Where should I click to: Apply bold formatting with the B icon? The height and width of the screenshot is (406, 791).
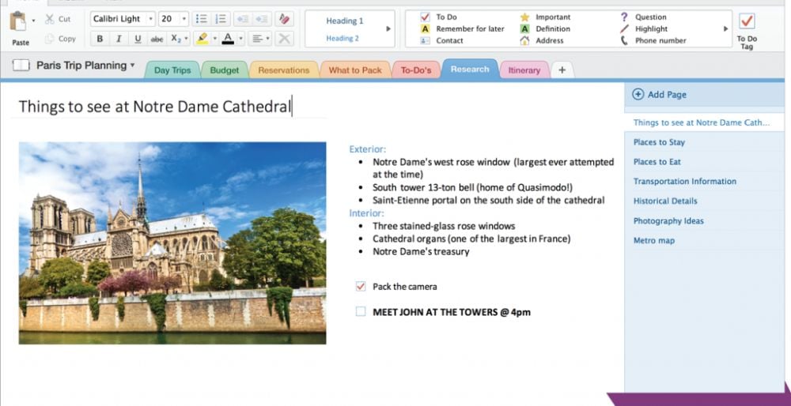pyautogui.click(x=100, y=39)
